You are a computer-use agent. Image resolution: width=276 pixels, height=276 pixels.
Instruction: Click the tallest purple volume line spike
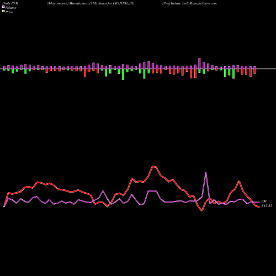(x=206, y=173)
